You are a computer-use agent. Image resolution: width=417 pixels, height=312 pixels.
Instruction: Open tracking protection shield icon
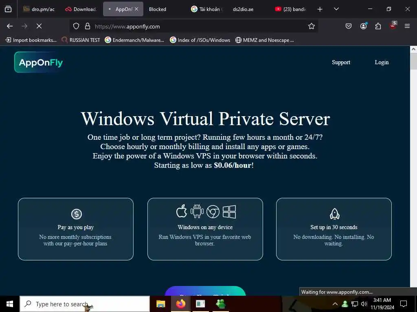click(76, 26)
